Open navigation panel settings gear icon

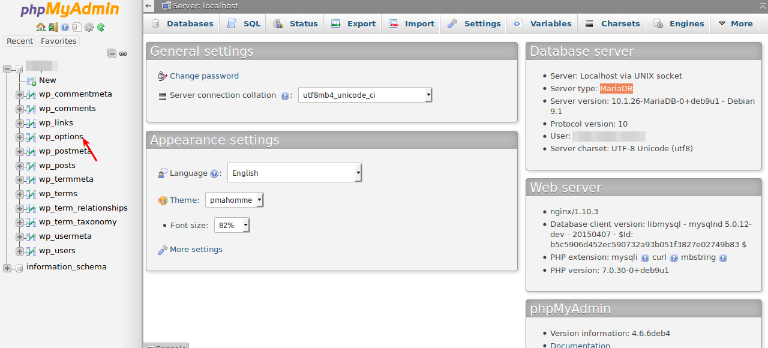pos(89,27)
